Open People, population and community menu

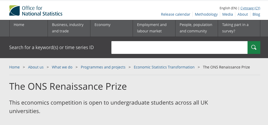(196, 28)
